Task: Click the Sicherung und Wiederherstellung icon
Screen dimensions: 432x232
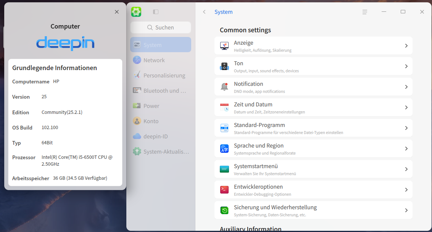Action: (224, 210)
